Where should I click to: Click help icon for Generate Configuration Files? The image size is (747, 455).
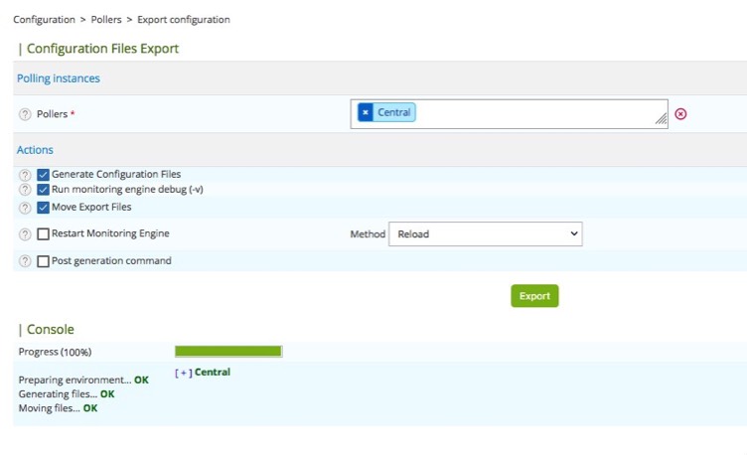coord(25,175)
